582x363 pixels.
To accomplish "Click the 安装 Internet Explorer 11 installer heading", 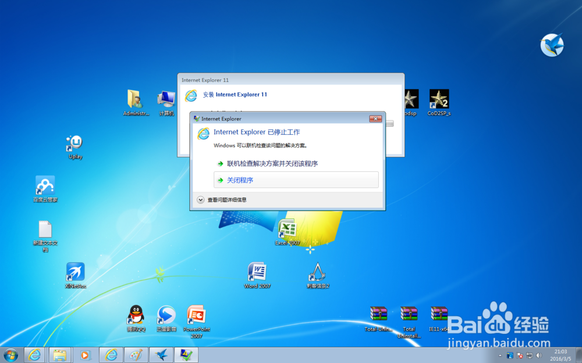I will coord(235,95).
